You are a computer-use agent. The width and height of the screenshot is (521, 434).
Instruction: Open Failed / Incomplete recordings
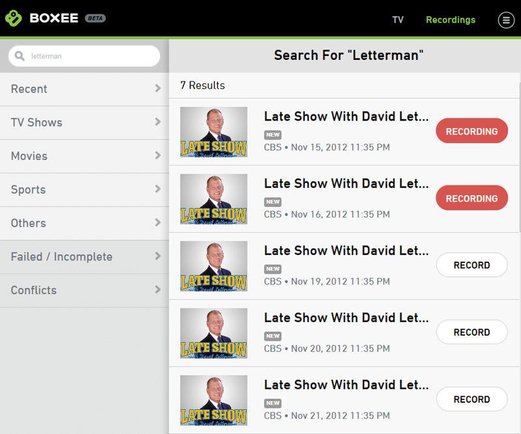click(x=85, y=257)
